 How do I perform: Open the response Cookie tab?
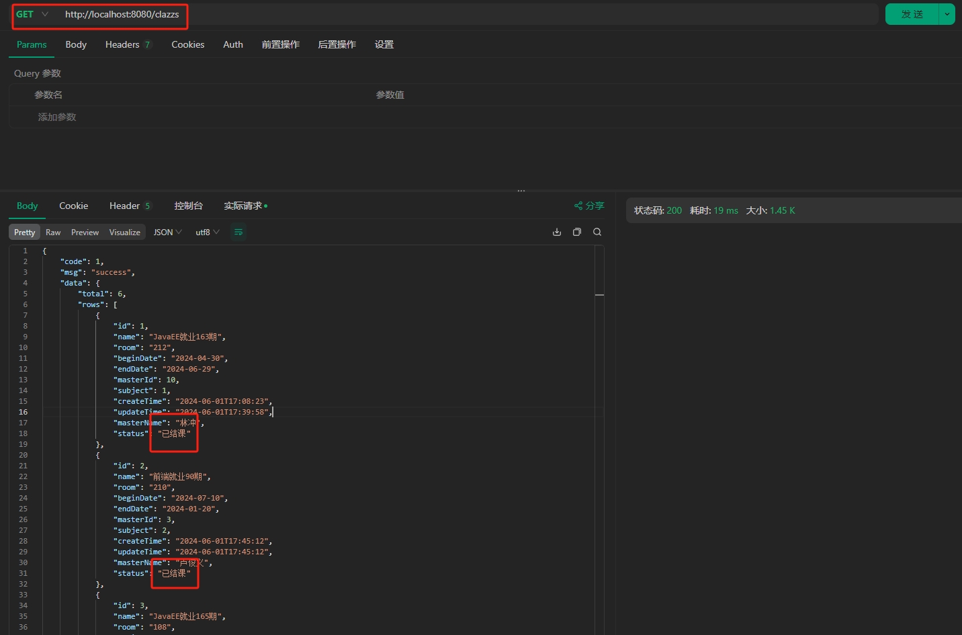(x=73, y=206)
